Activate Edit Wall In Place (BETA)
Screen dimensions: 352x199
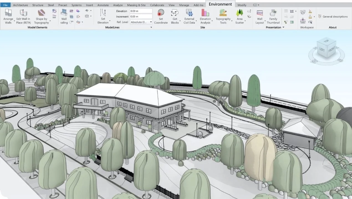(x=23, y=17)
